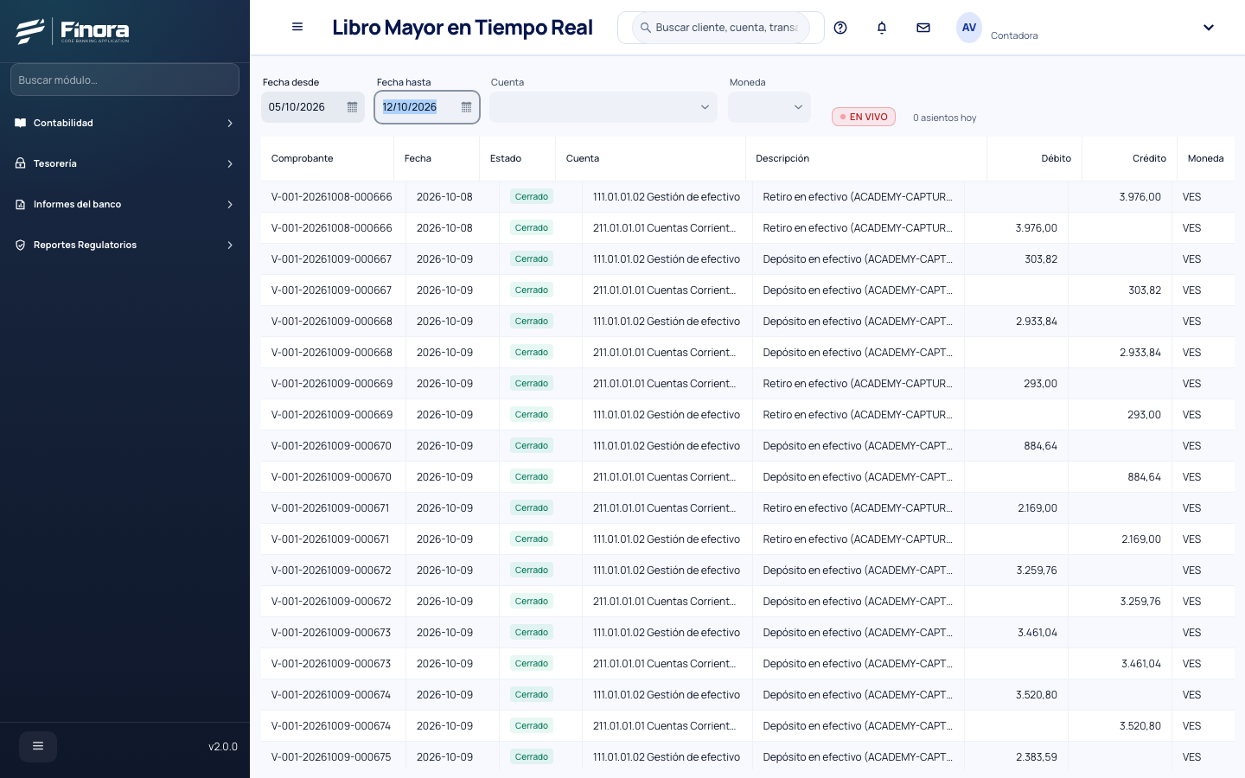This screenshot has height=778, width=1245.
Task: Open the Reportes Regulatorios module
Action: pyautogui.click(x=124, y=245)
